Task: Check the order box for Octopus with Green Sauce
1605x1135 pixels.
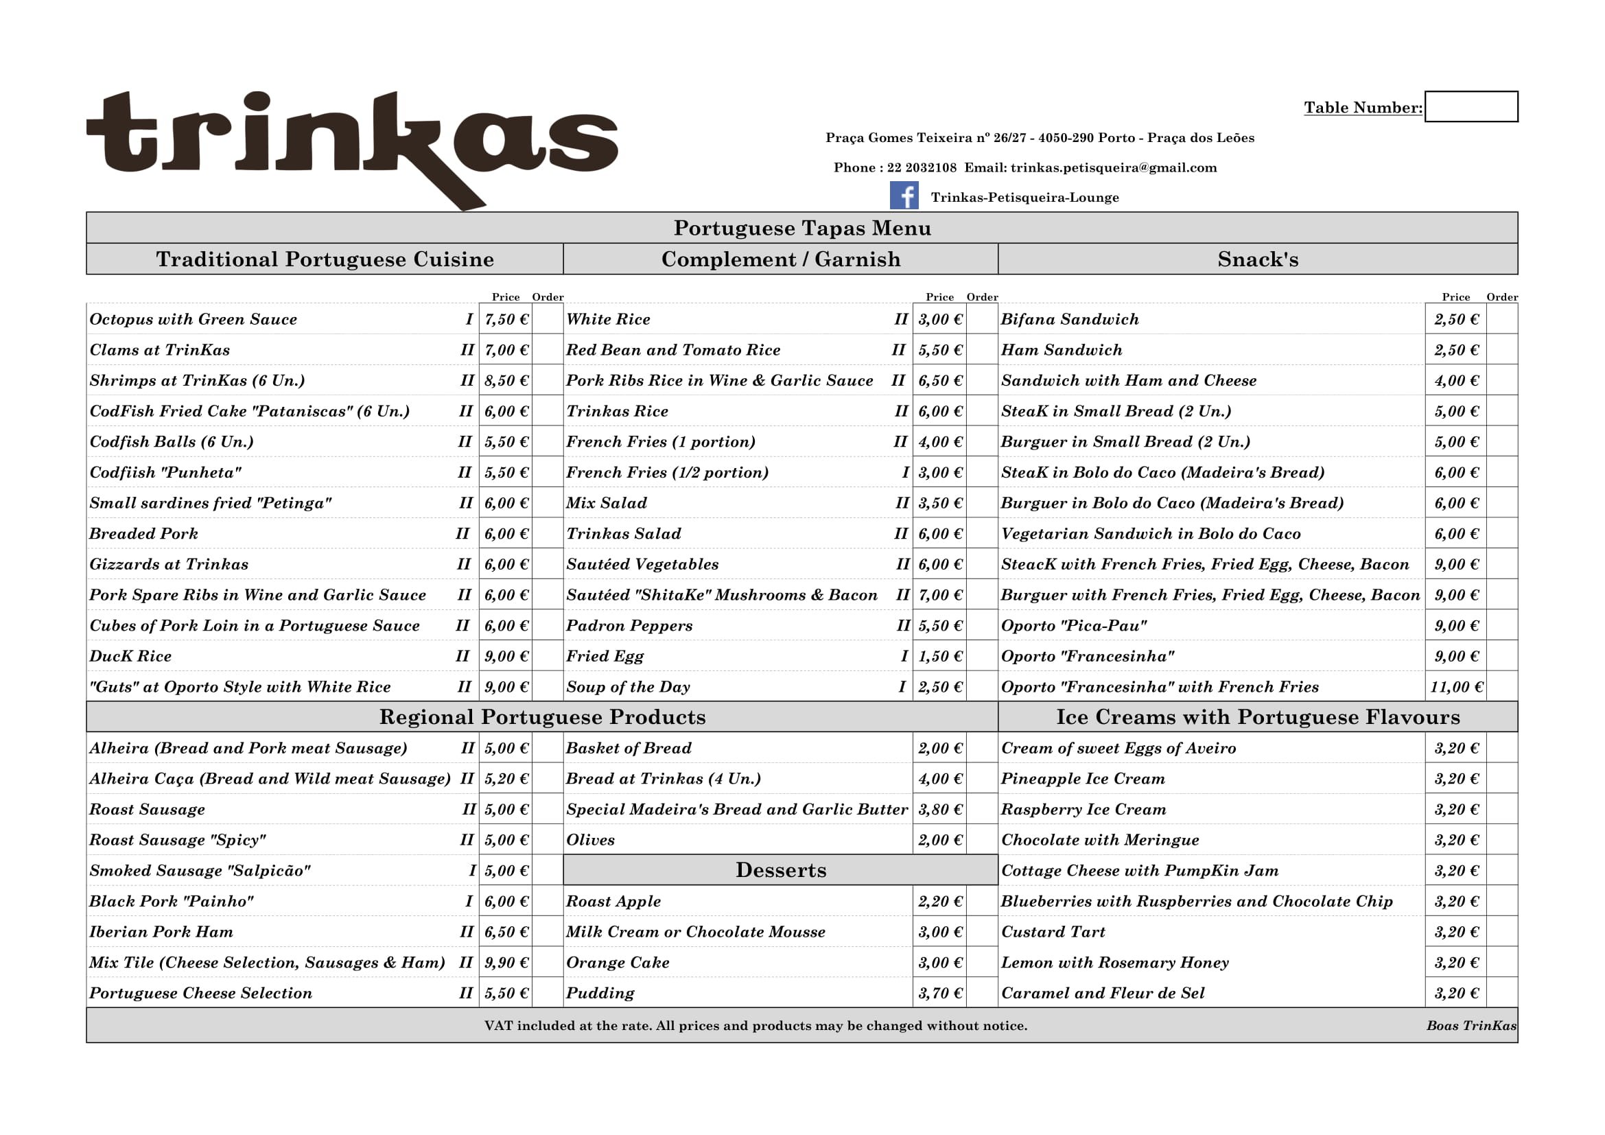Action: pos(548,319)
